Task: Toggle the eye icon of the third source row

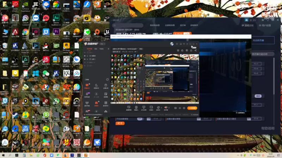Action: click(x=85, y=59)
